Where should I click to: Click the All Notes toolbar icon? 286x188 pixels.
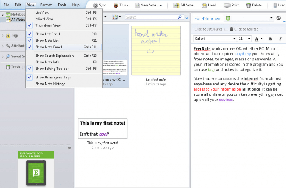click(176, 6)
